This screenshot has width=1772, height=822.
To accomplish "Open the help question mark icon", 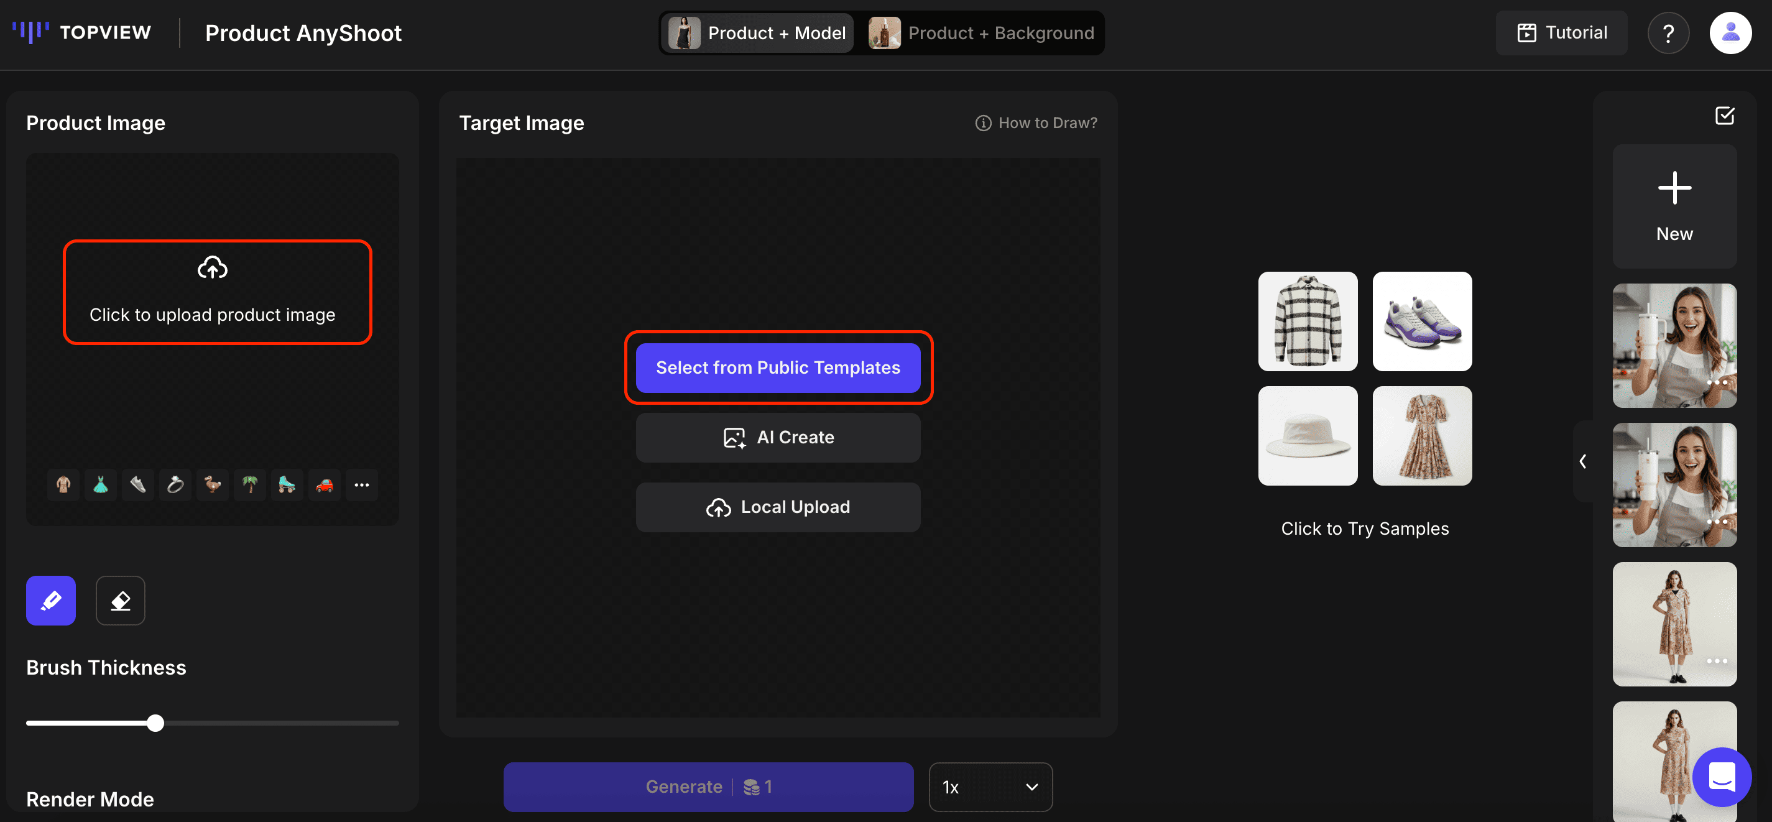I will point(1669,32).
